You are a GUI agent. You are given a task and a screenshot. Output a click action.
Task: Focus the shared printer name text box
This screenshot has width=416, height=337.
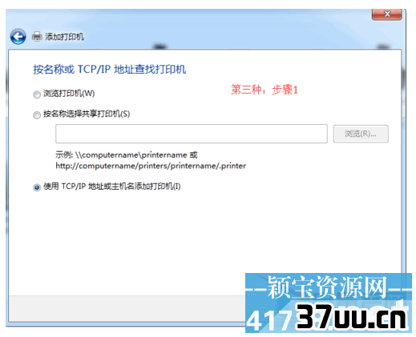[x=192, y=134]
